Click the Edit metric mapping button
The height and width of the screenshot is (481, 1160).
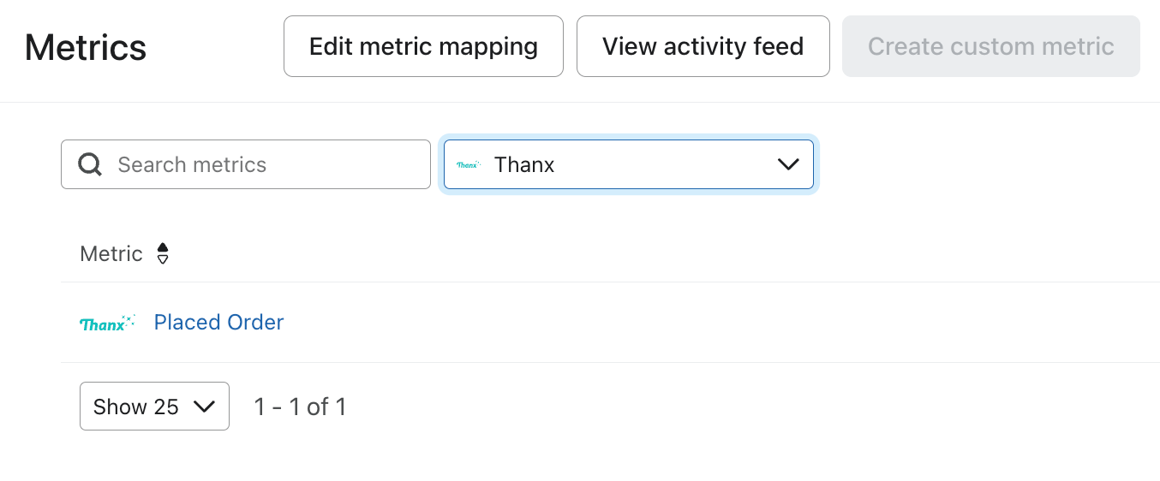click(x=423, y=46)
